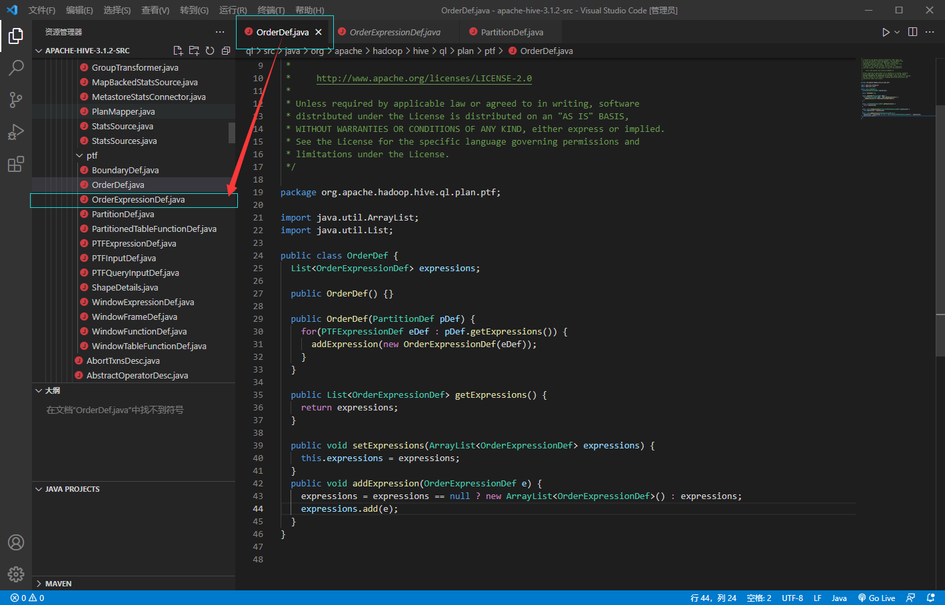Open PTFExpressionDef.java in tree

pos(133,243)
